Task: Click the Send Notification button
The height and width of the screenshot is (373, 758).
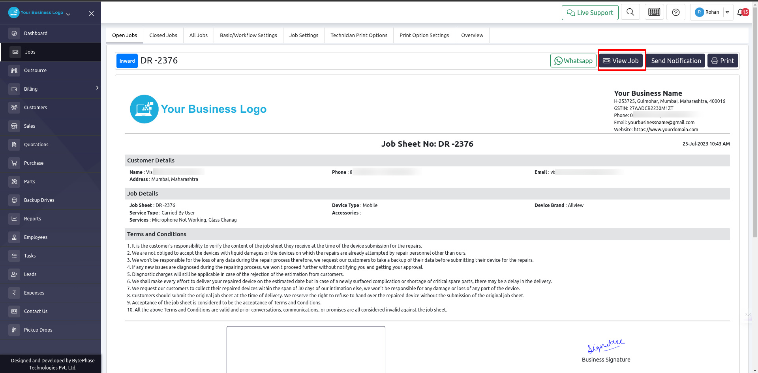Action: (x=676, y=61)
